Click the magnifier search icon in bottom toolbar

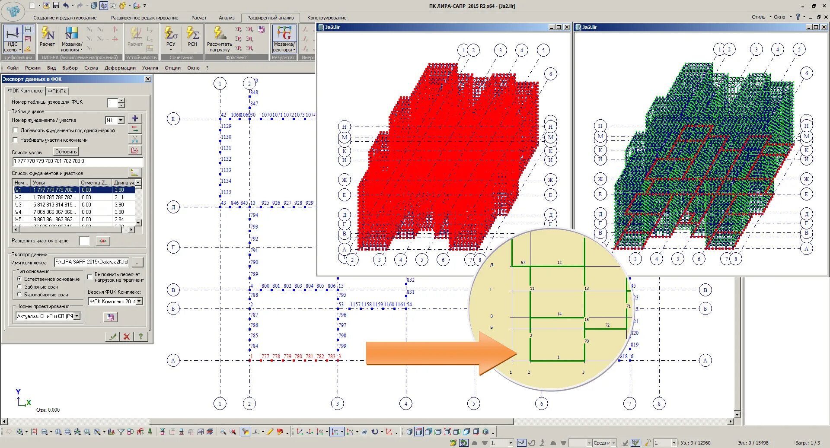[x=223, y=432]
